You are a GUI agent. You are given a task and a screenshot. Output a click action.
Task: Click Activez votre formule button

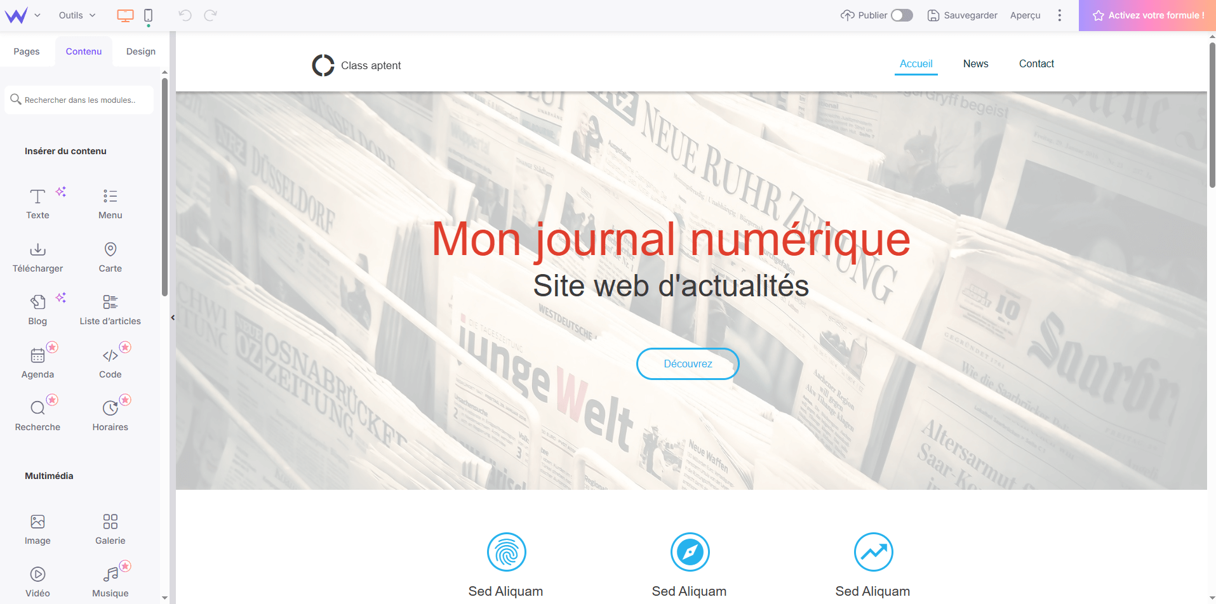tap(1147, 15)
